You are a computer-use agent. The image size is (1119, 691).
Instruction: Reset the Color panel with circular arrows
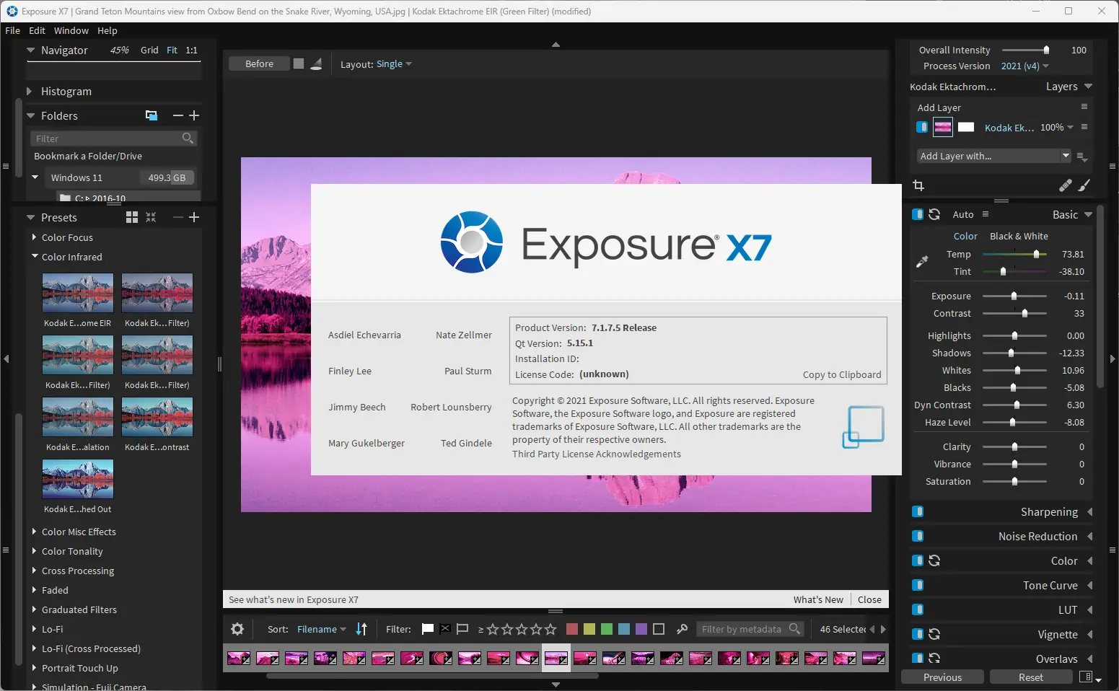click(934, 560)
